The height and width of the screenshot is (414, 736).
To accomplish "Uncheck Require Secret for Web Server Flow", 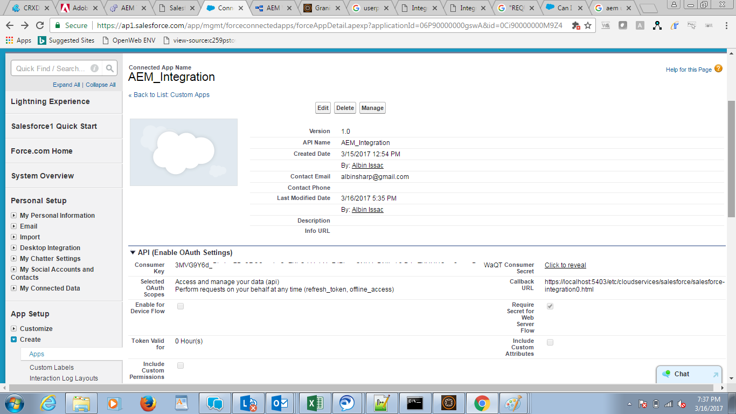I will point(550,306).
